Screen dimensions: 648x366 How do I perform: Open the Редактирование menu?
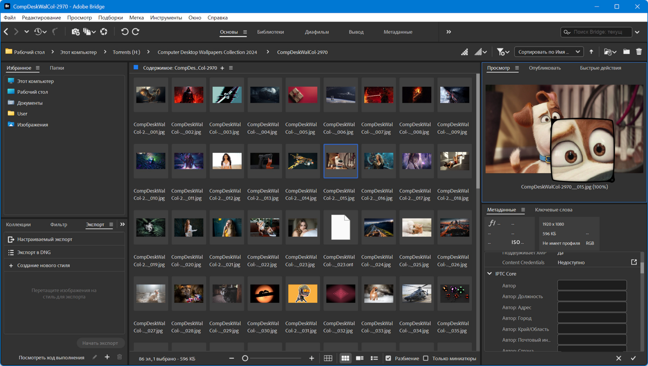pyautogui.click(x=41, y=18)
